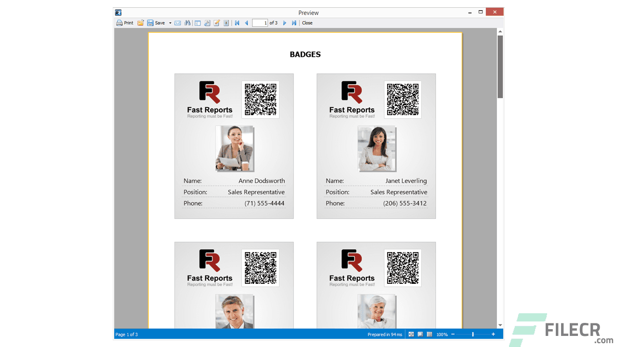Navigate to the next page

coord(284,23)
